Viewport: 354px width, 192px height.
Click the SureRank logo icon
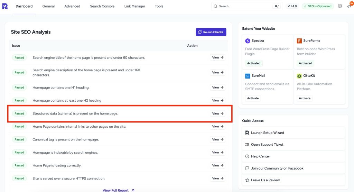(x=5, y=6)
